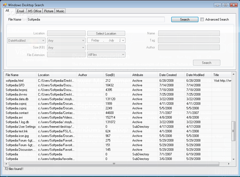Image resolution: width=240 pixels, height=177 pixels.
Task: Click the advanced panel Search button
Action: point(207,63)
